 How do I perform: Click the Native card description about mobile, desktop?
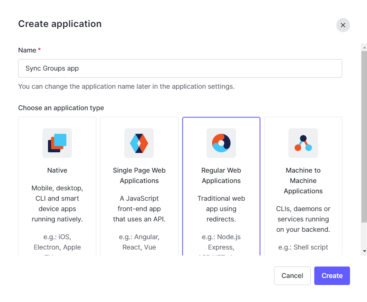point(57,204)
